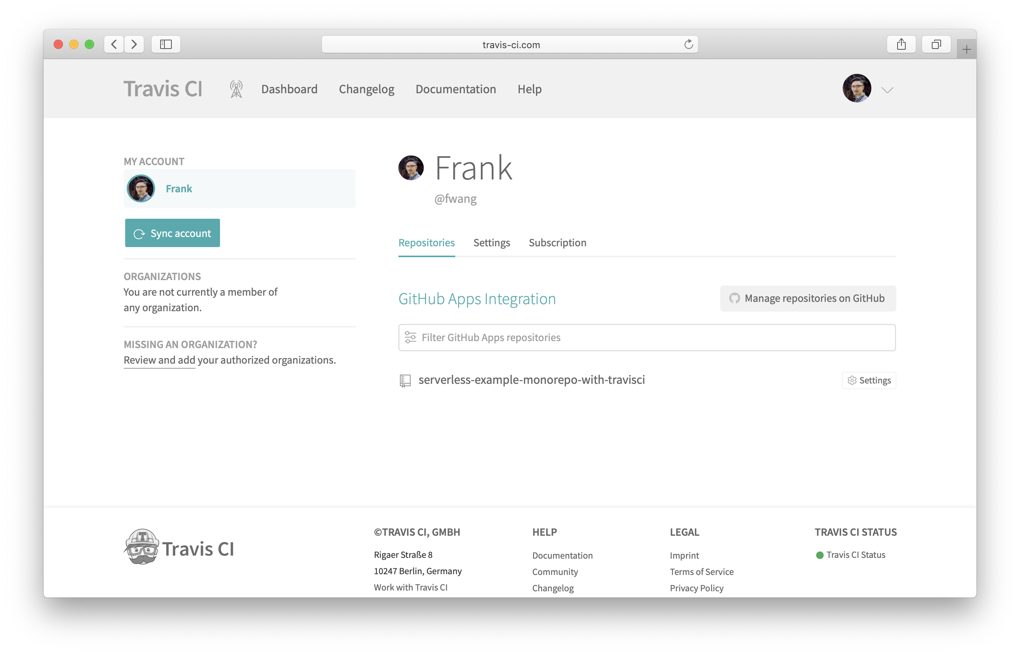Image resolution: width=1020 pixels, height=655 pixels.
Task: Reload page using the refresh icon
Action: pos(688,44)
